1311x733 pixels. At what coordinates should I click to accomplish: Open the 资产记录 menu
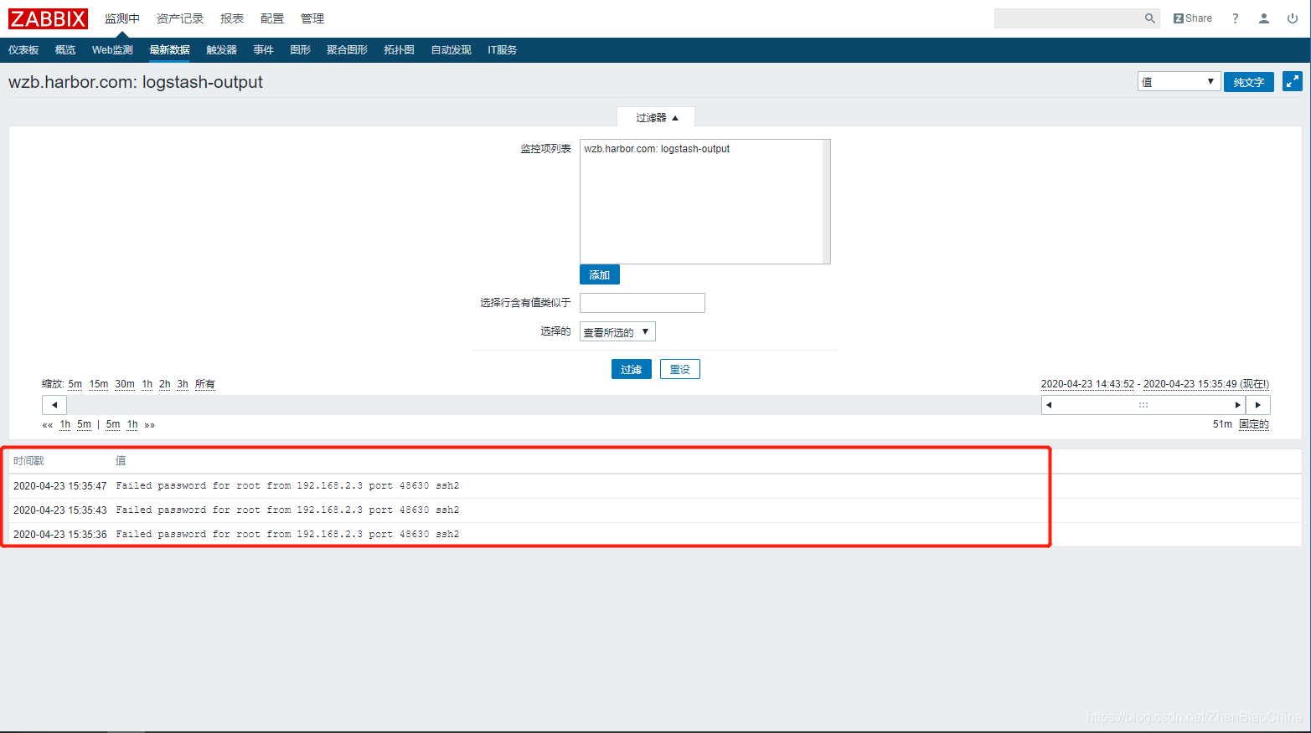pos(180,18)
